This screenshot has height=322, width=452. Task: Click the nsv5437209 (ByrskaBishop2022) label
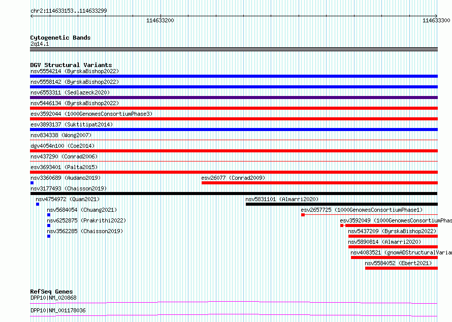point(392,231)
